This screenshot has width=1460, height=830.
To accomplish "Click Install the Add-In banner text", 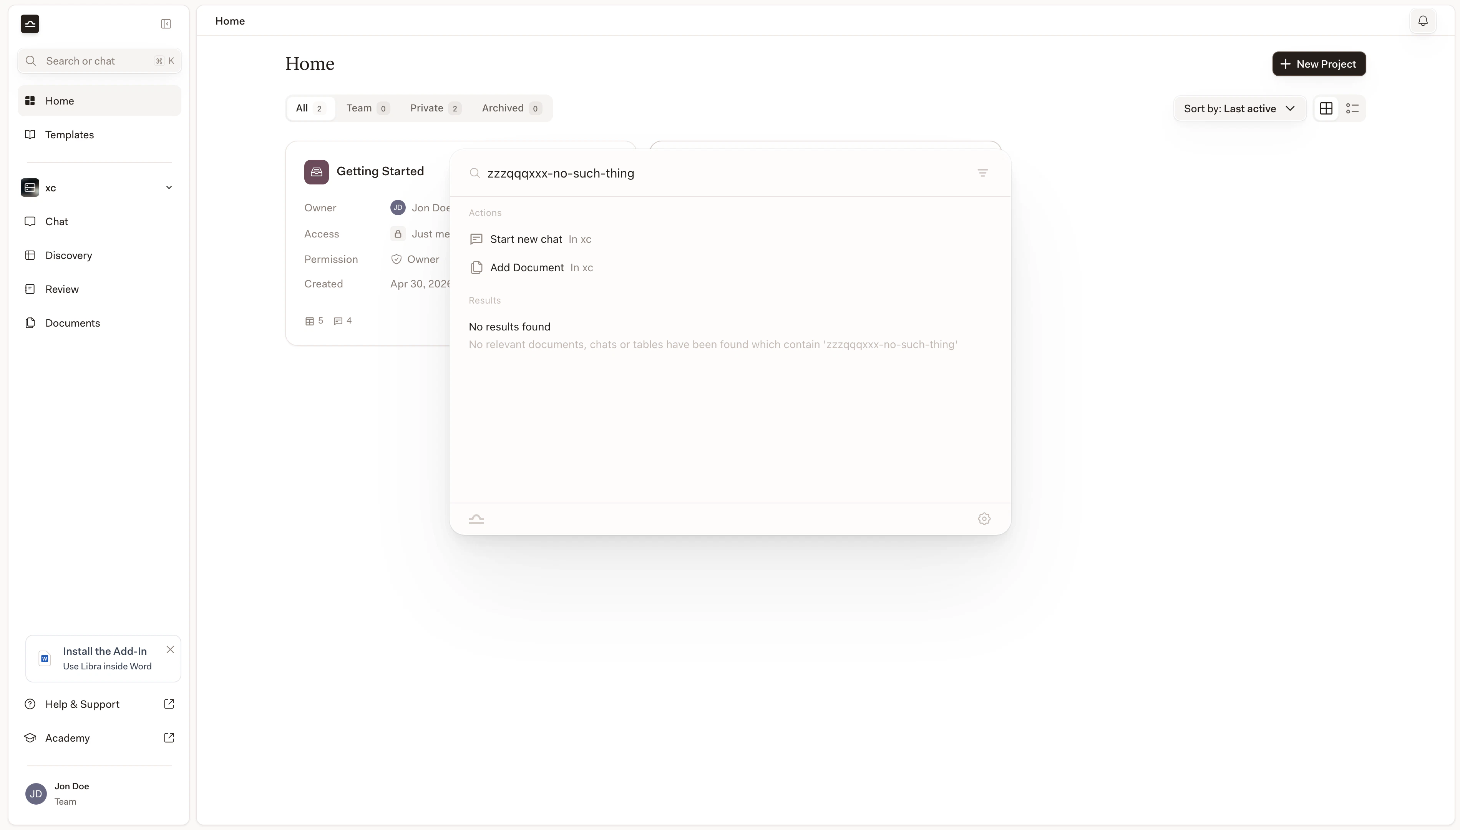I will [x=105, y=651].
